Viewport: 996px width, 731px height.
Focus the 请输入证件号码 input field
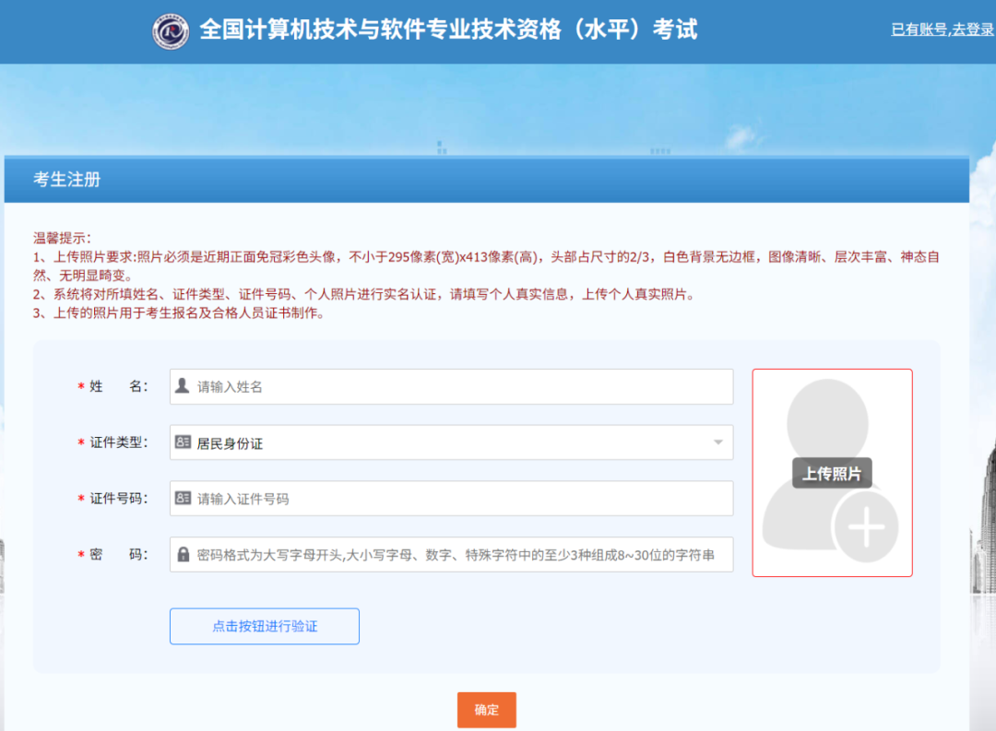click(451, 498)
